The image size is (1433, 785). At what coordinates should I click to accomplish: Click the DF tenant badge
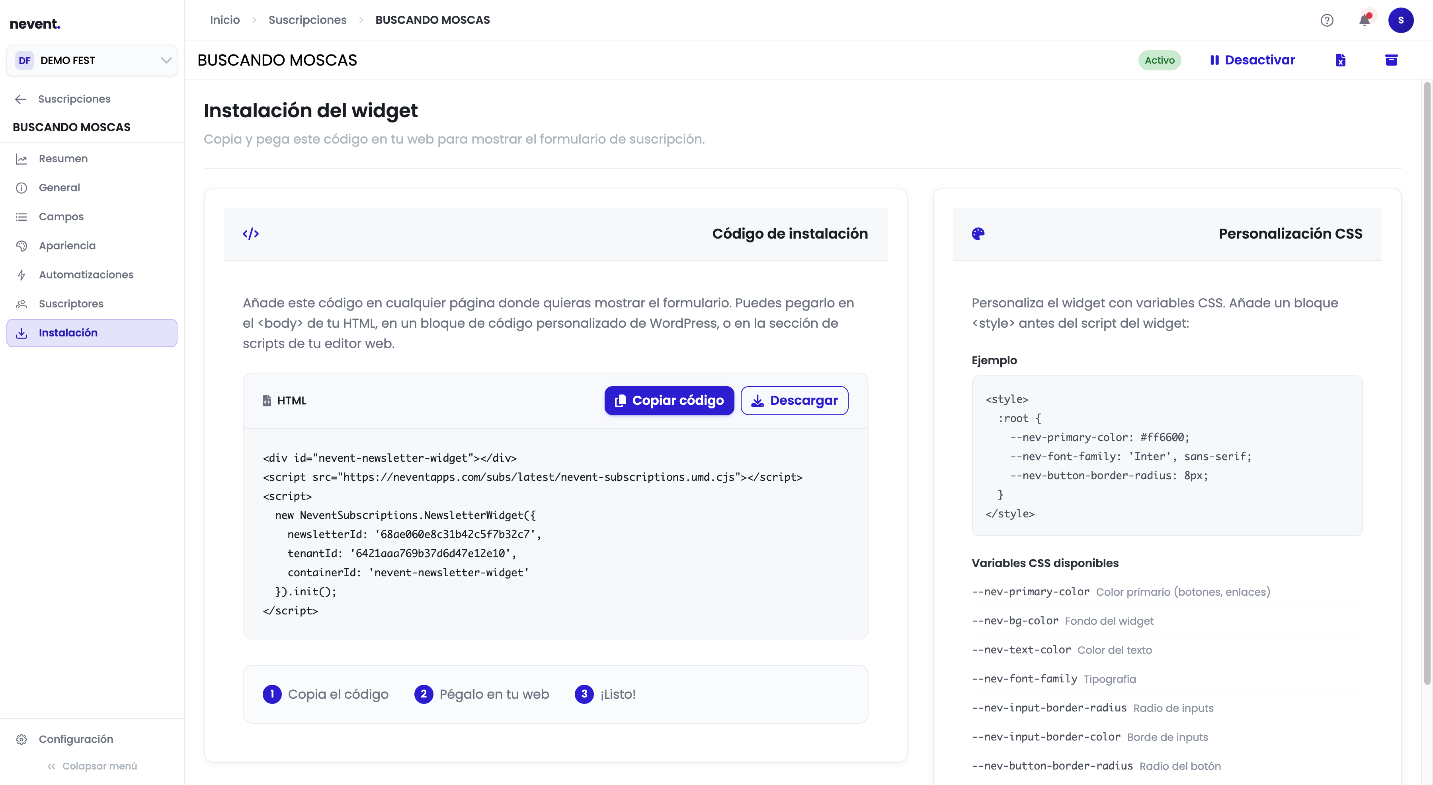click(x=24, y=60)
